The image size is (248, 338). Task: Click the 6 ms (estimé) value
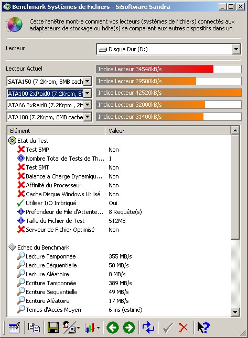point(125,310)
